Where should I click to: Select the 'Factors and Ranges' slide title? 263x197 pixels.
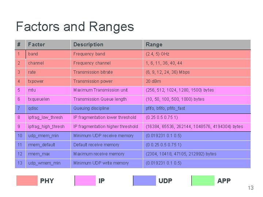pos(75,27)
